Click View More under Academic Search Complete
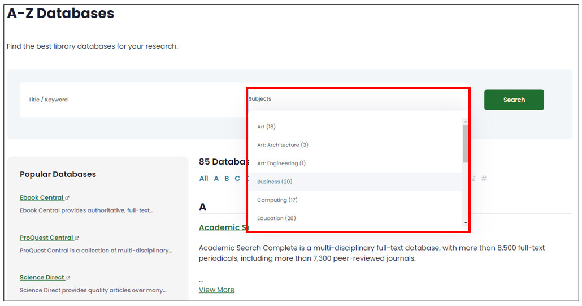The height and width of the screenshot is (306, 582). point(216,290)
